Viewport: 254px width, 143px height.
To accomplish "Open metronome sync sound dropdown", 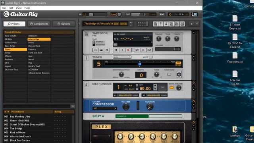I will [137, 89].
